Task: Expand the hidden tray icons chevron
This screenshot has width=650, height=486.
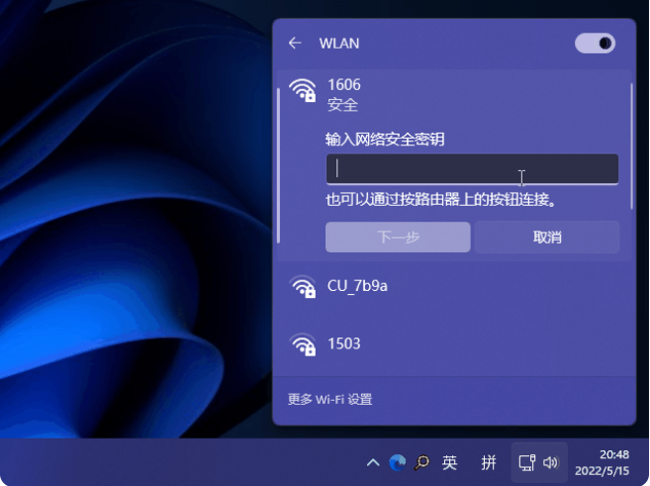Action: [x=372, y=462]
